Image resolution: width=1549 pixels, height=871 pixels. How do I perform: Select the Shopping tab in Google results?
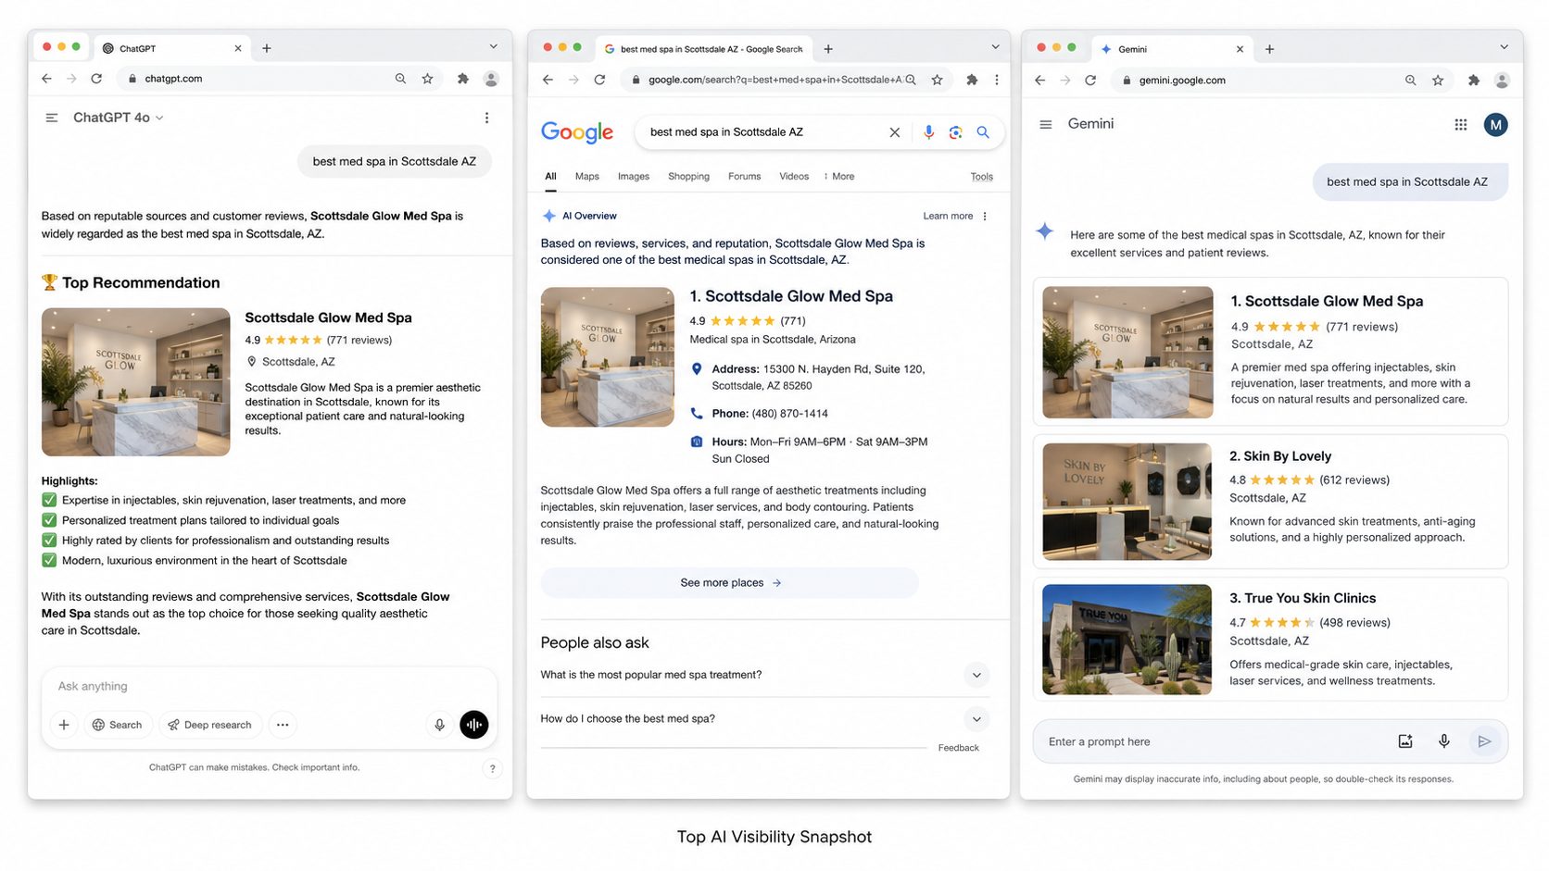pyautogui.click(x=688, y=177)
